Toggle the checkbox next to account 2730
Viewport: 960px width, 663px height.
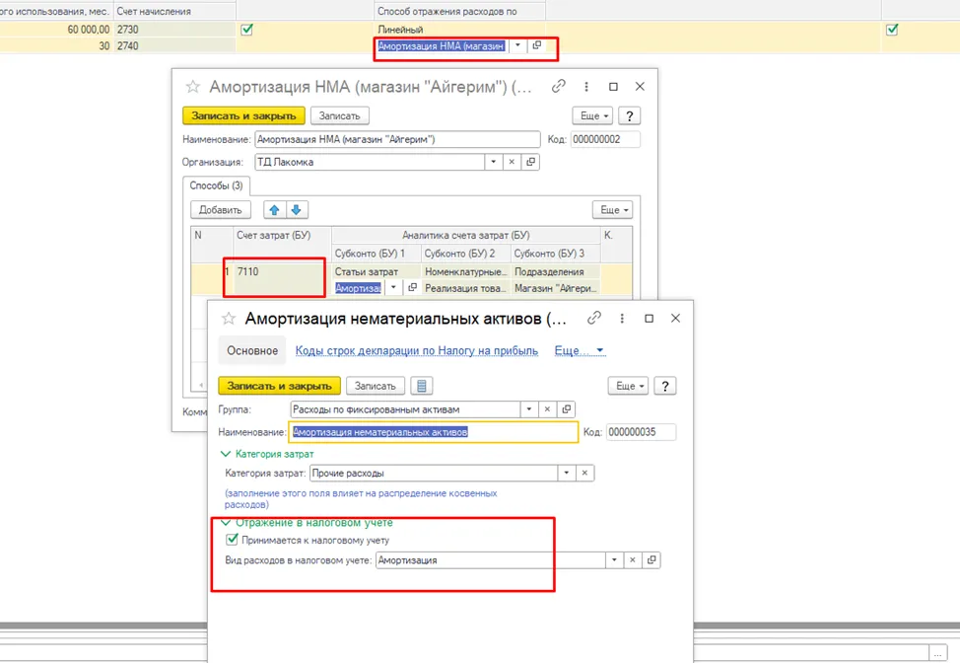point(246,30)
